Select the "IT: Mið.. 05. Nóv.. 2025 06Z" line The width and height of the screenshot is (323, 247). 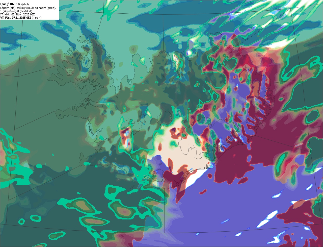(x=17, y=14)
